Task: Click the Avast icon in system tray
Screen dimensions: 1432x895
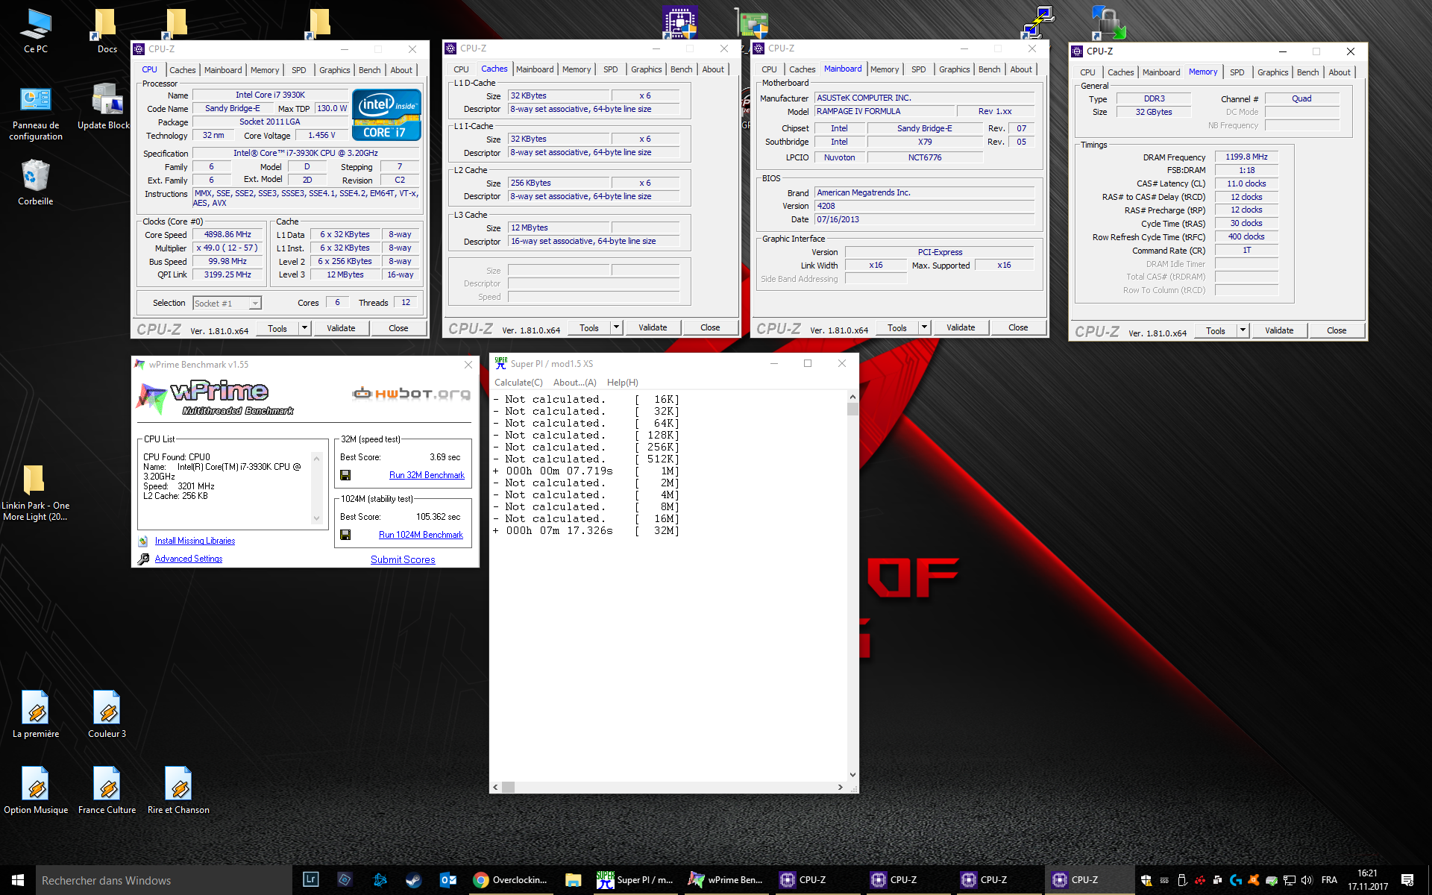Action: point(1254,880)
